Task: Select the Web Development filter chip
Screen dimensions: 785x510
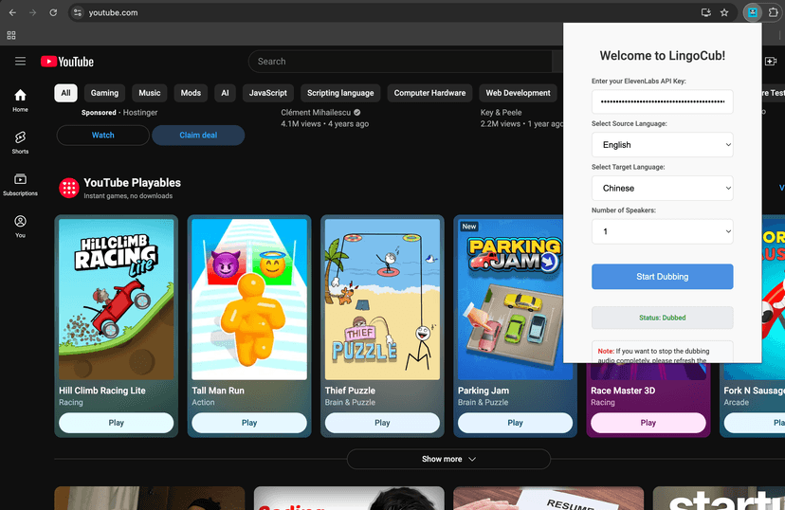Action: tap(518, 93)
